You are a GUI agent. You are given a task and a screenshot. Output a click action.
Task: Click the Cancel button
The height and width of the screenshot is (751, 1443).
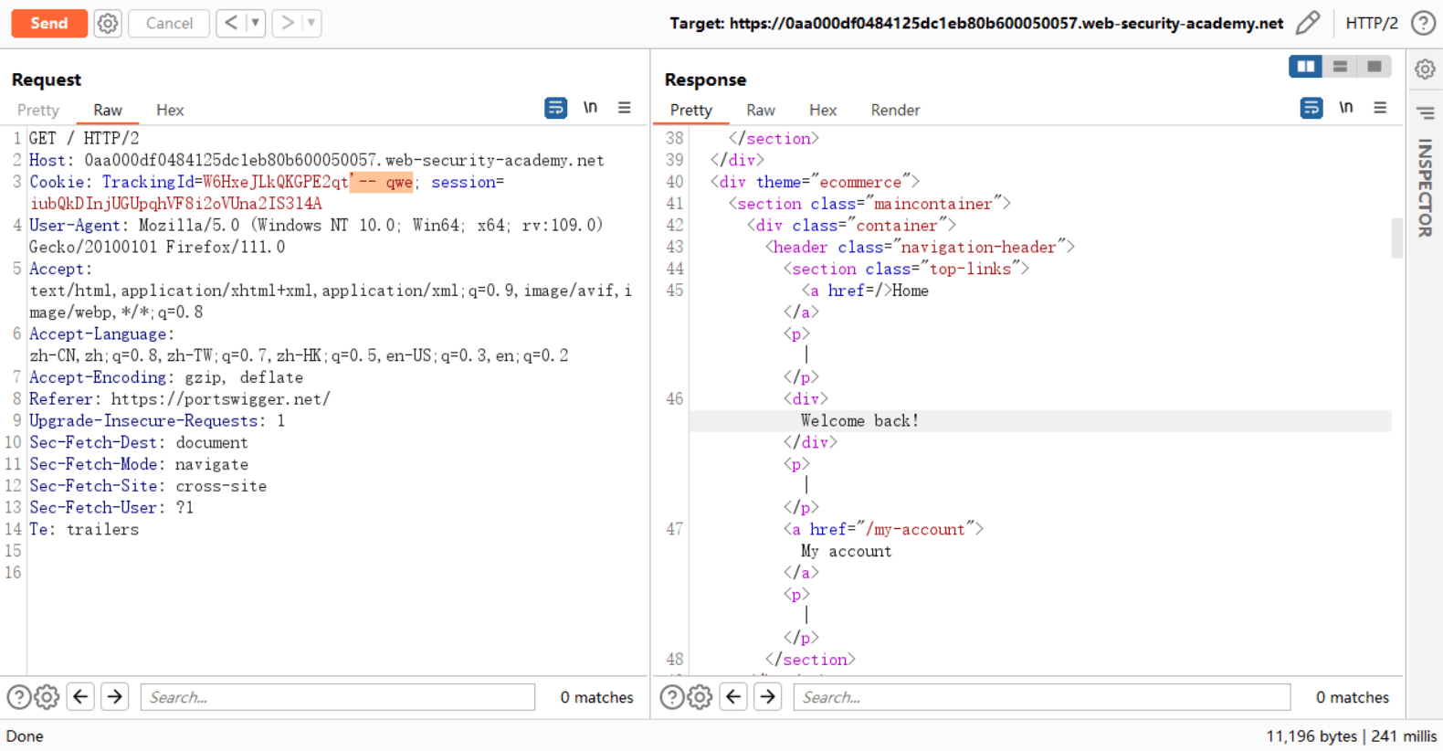169,23
